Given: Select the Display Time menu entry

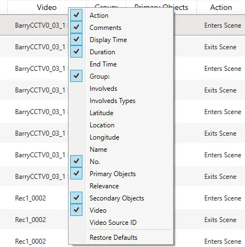Looking at the screenshot, I should coord(108,40).
